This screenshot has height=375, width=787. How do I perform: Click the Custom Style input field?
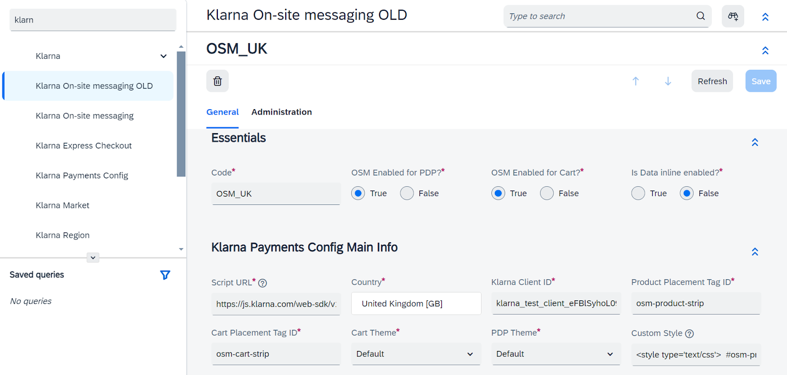click(696, 354)
